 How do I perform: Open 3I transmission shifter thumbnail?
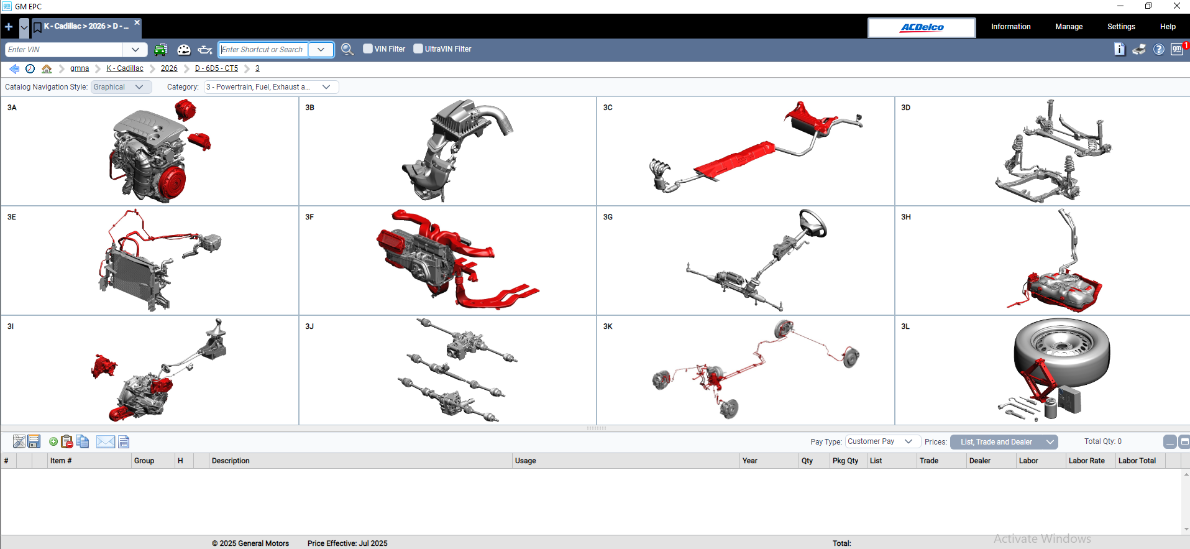(150, 370)
